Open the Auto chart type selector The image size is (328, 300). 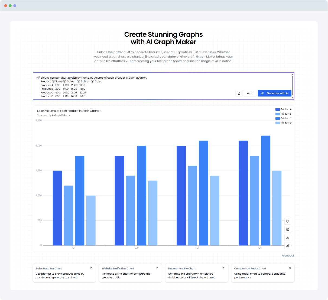coord(250,93)
